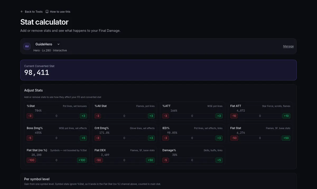The height and width of the screenshot is (189, 317).
Task: Raise Flat Stat with the +50 button
Action: coord(286,138)
